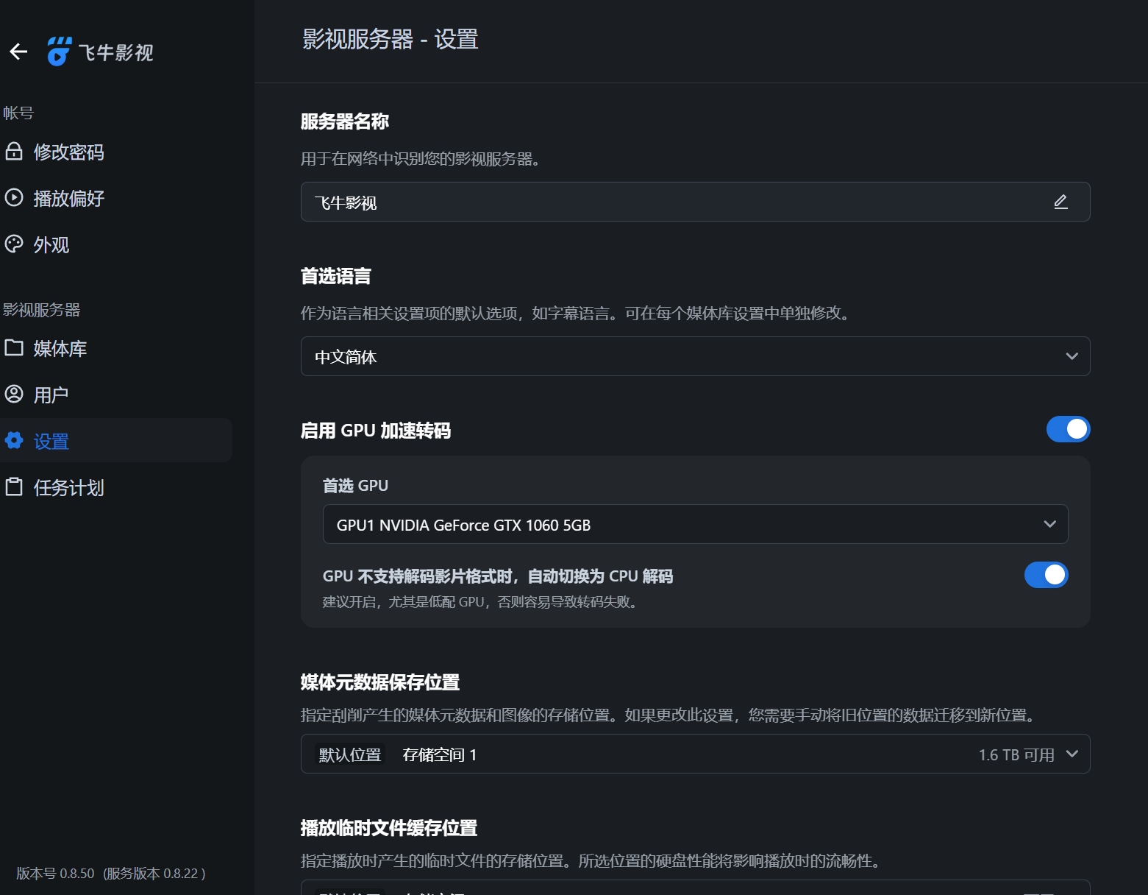Click the user avatar icon for 用户
Image resolution: width=1148 pixels, height=895 pixels.
point(14,395)
